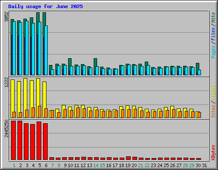Screen dimensions: 218x170
Task: Click green weekend day label 7
Action: (52, 165)
